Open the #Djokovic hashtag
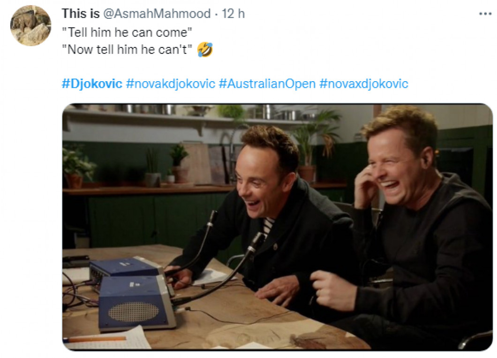 click(92, 84)
